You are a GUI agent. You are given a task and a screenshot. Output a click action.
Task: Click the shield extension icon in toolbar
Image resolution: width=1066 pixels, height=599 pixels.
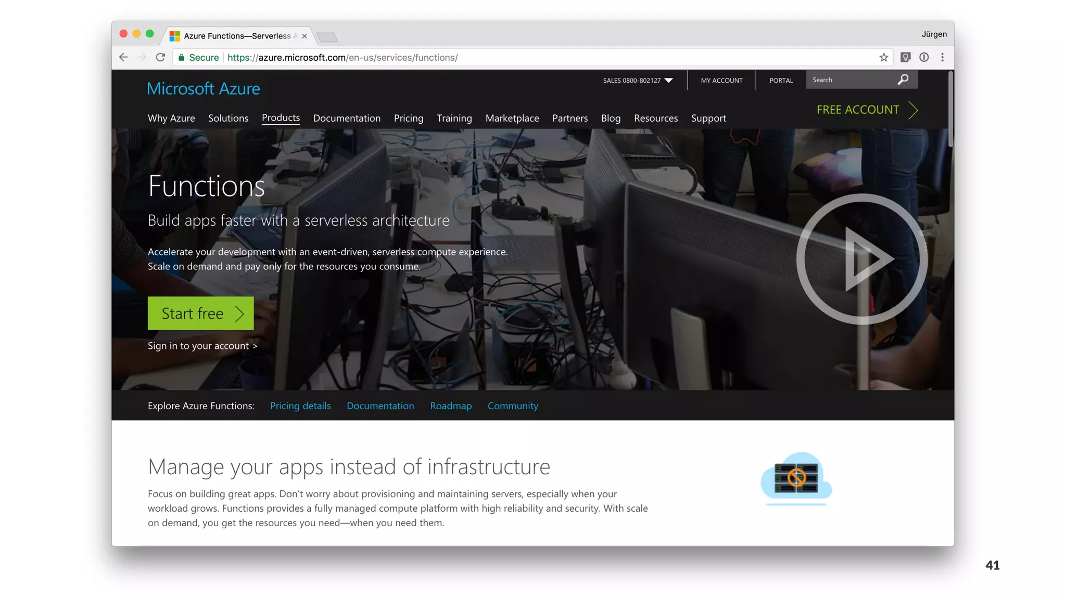click(905, 57)
